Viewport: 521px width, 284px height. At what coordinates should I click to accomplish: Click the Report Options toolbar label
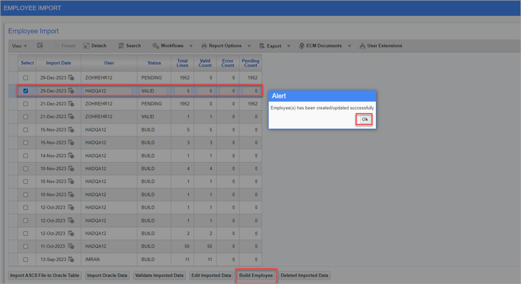(x=225, y=46)
